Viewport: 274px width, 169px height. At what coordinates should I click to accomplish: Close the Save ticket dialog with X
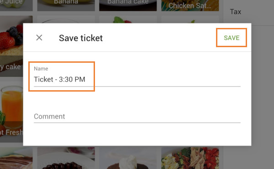coord(39,38)
